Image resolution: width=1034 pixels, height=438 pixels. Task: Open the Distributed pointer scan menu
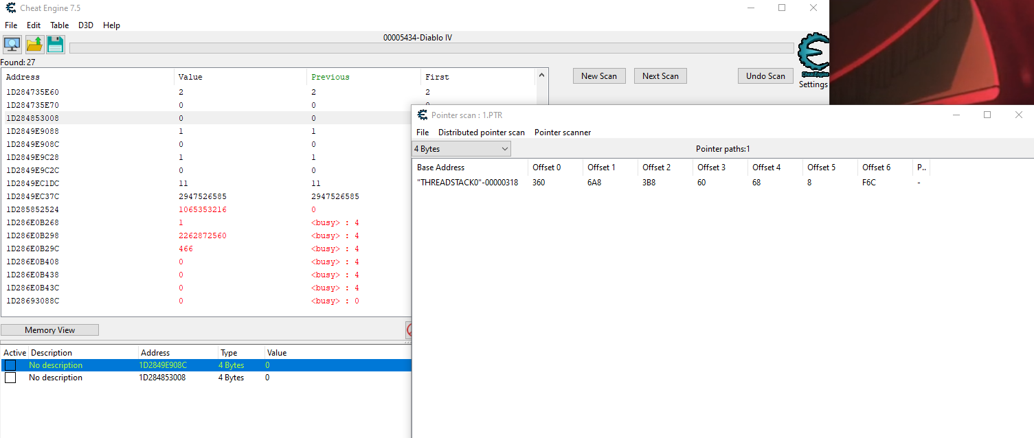coord(481,132)
